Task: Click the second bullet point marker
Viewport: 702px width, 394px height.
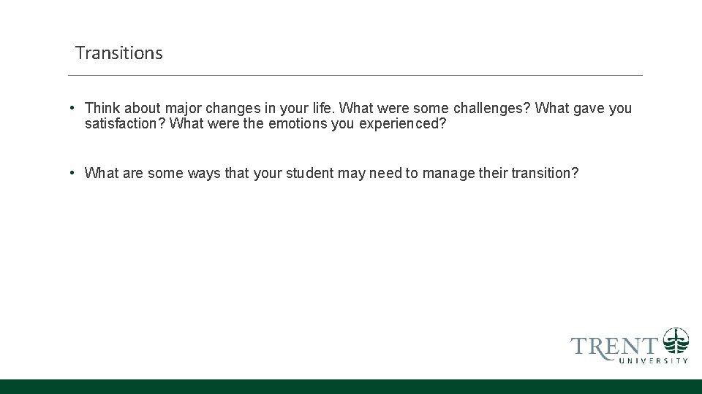Action: [72, 173]
